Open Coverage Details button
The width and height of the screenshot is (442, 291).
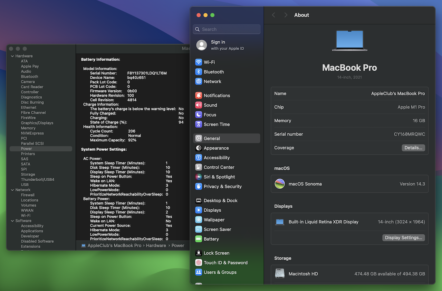413,148
